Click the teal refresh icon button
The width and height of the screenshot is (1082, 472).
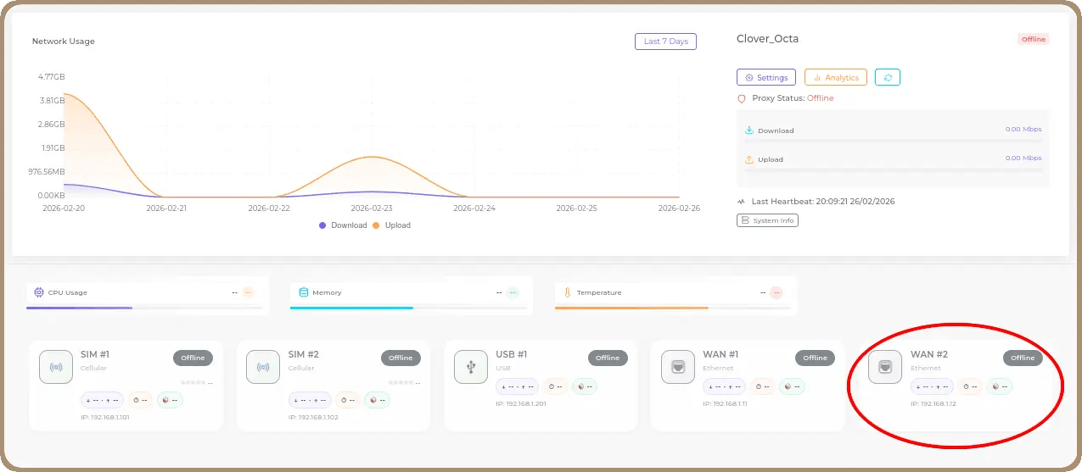pos(888,77)
